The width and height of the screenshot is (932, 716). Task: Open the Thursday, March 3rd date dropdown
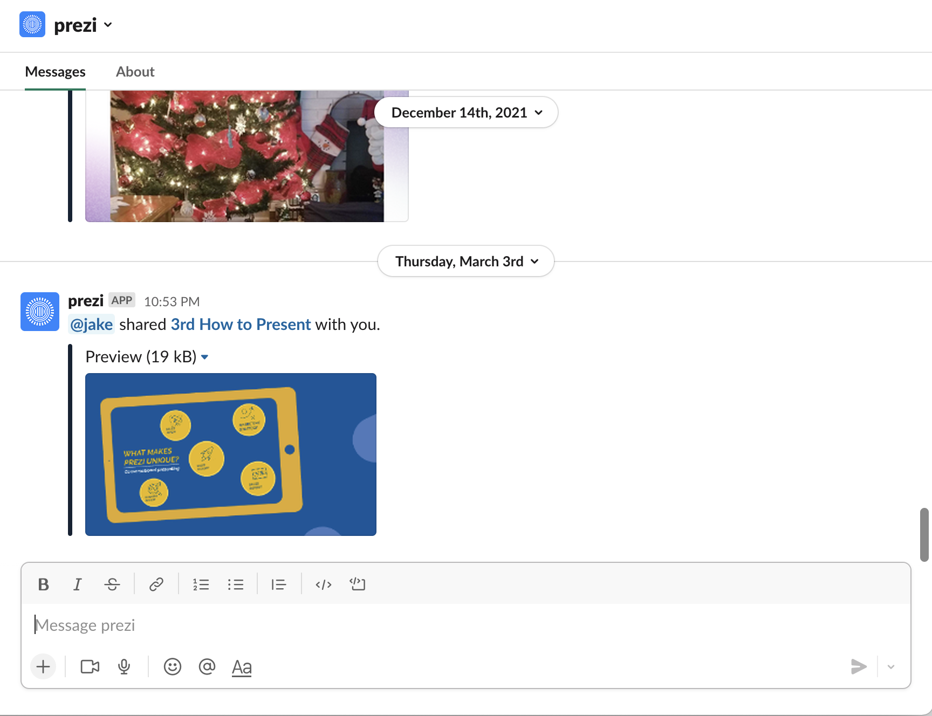coord(466,261)
